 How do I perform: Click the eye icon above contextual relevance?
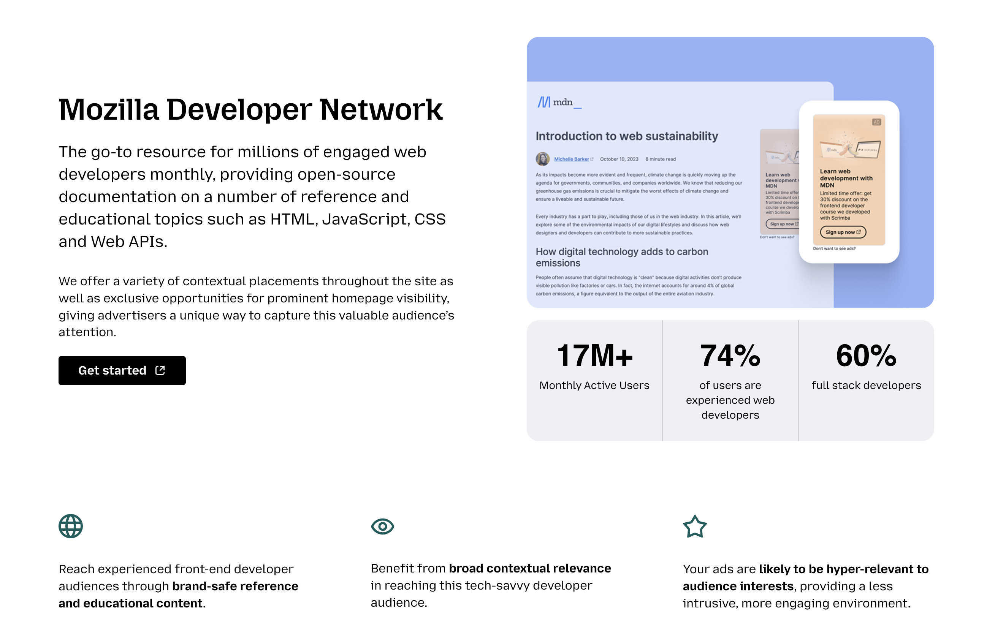coord(382,526)
